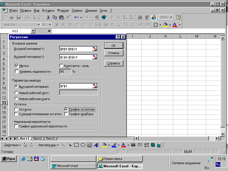Select Новый рабочий лист radio button
Screen dimensions: 228x171
[x=16, y=93]
